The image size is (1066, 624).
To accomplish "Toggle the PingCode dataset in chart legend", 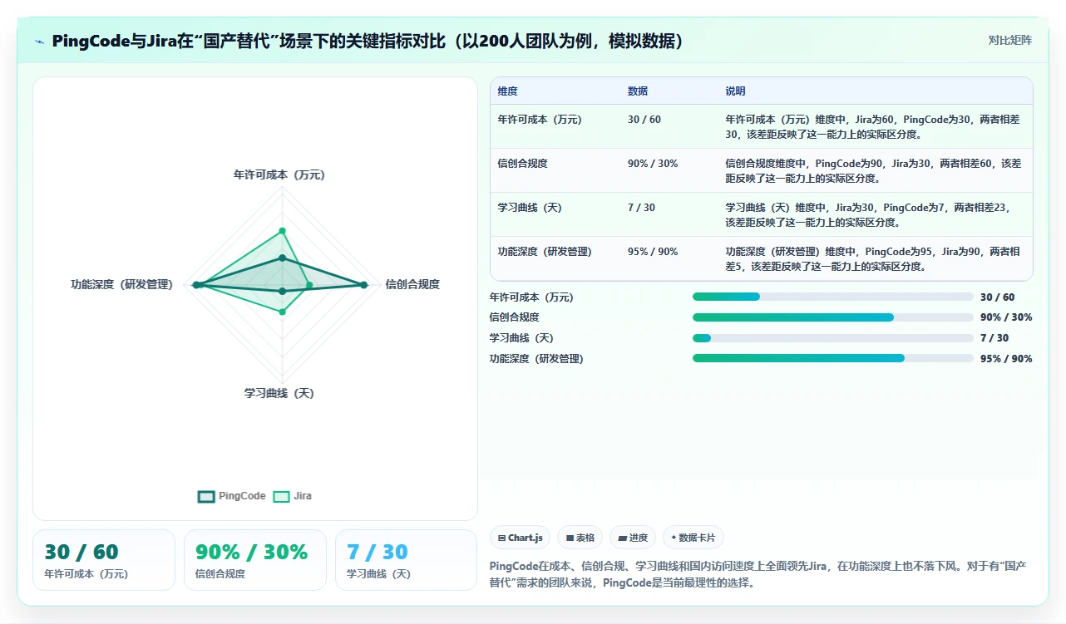I will pyautogui.click(x=232, y=496).
